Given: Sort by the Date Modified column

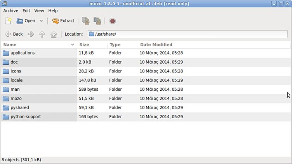Looking at the screenshot, I should (156, 45).
